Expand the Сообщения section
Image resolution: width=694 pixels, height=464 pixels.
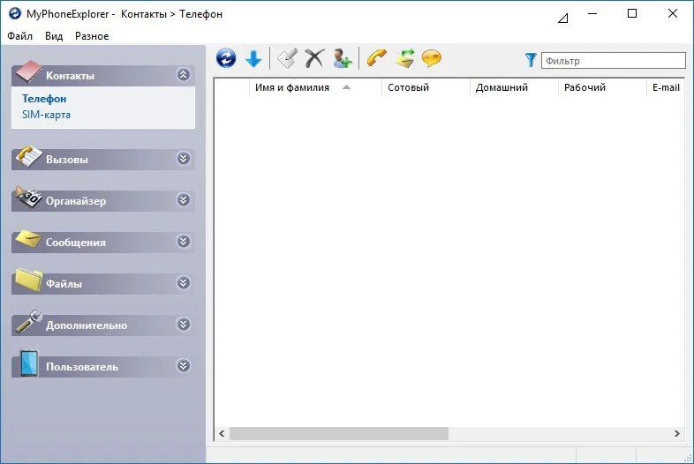184,242
